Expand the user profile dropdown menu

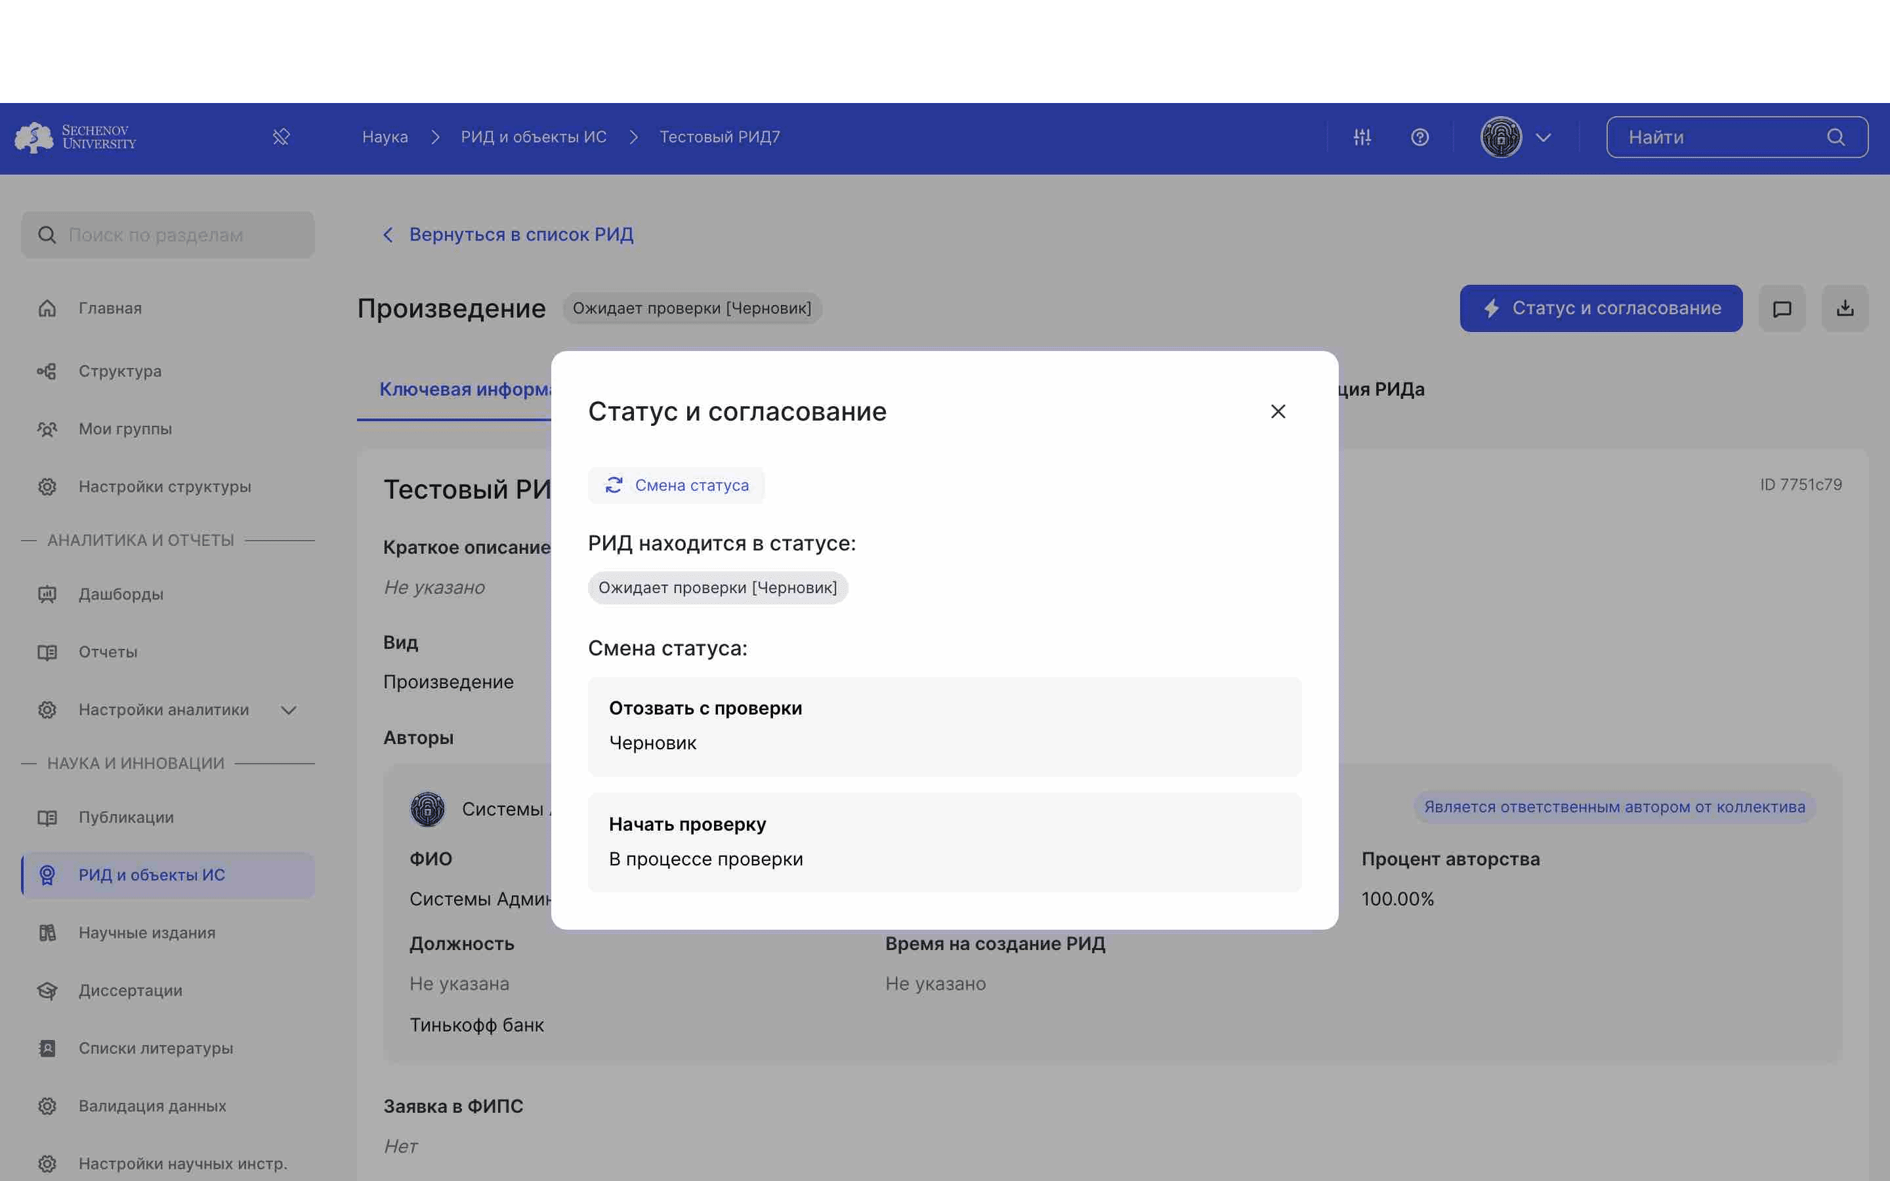[x=1540, y=136]
